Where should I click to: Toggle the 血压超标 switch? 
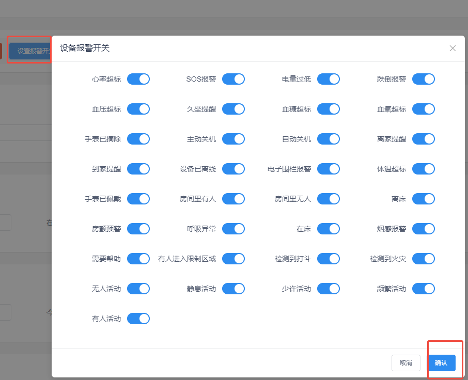(x=138, y=109)
